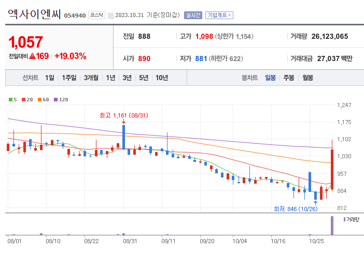Click the 코스닥 market badge
Screen dimensions: 364x254
[96, 15]
